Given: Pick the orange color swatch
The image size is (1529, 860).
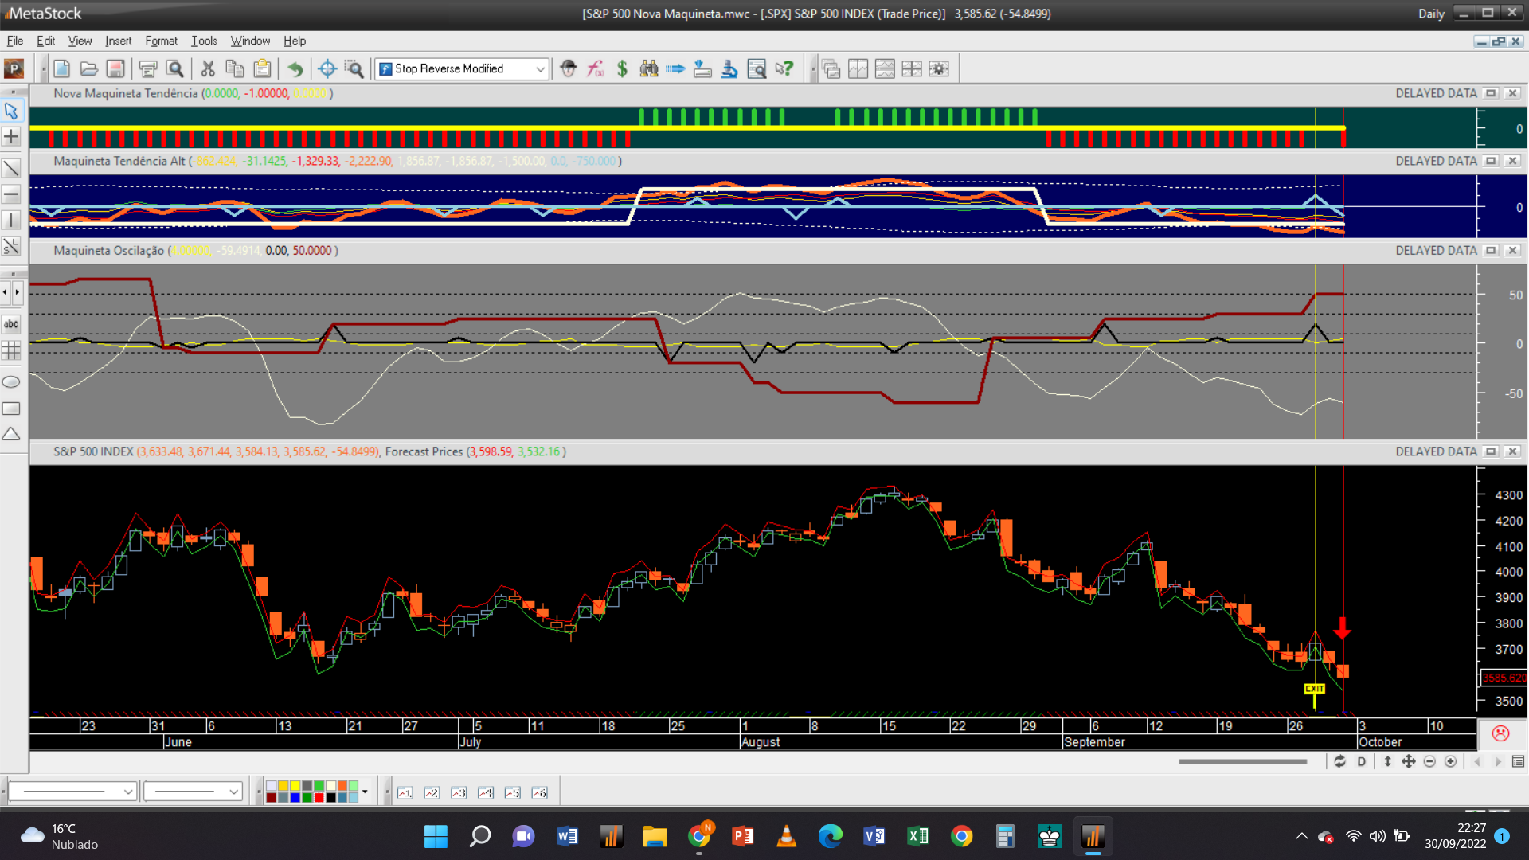Looking at the screenshot, I should pyautogui.click(x=342, y=786).
